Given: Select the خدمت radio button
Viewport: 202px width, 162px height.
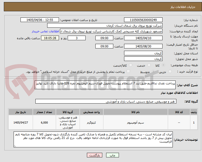Looking at the screenshot, I should 149,65.
